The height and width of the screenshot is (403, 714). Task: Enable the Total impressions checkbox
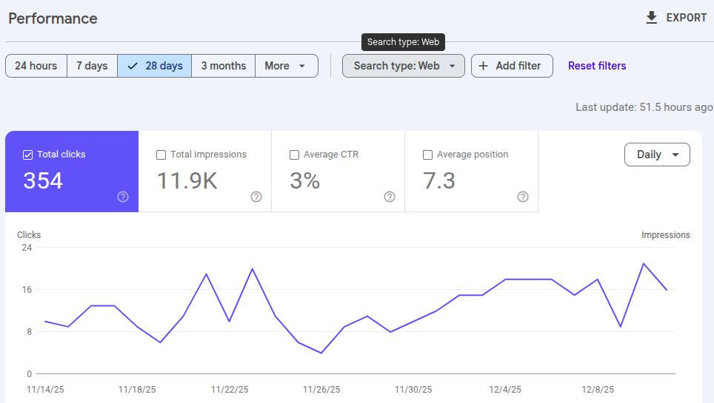point(161,155)
